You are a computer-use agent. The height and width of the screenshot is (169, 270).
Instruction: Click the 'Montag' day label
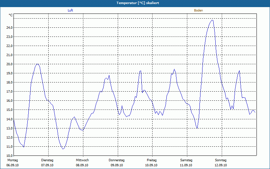point(12,160)
